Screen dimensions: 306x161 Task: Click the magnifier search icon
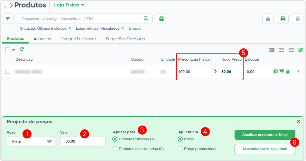(146, 19)
